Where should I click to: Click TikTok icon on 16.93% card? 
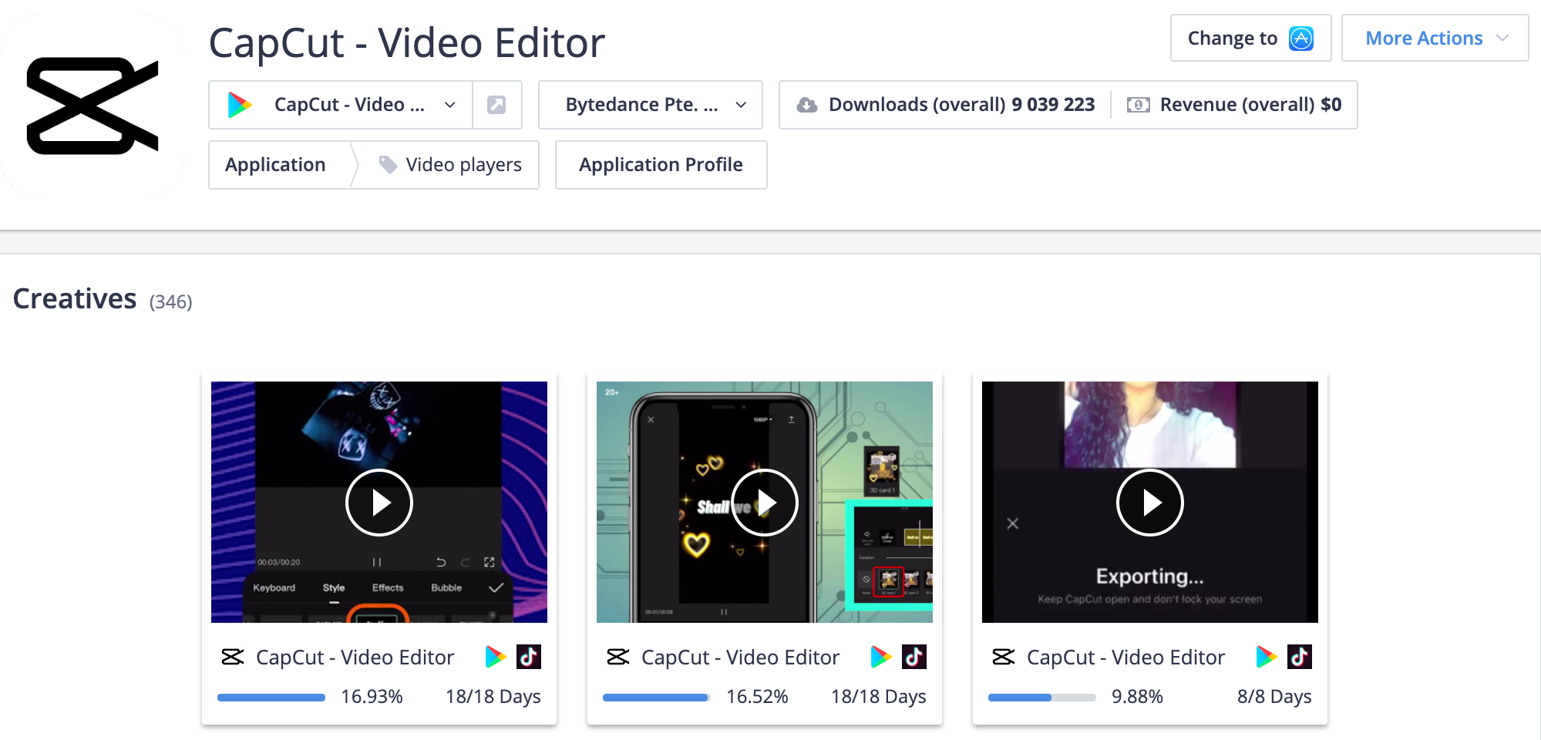529,657
